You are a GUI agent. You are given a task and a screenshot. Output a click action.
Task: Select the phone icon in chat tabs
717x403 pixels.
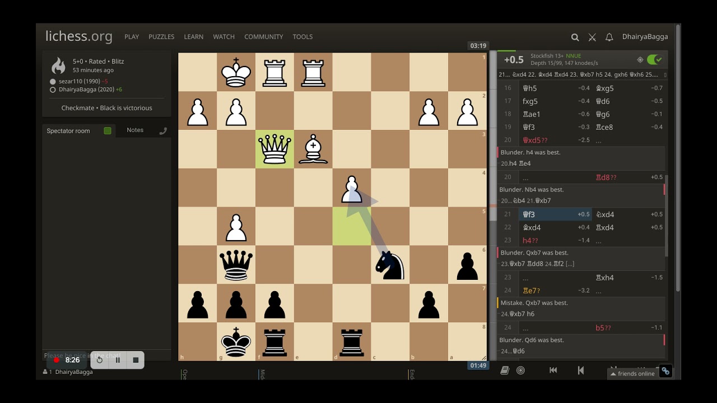(x=163, y=131)
